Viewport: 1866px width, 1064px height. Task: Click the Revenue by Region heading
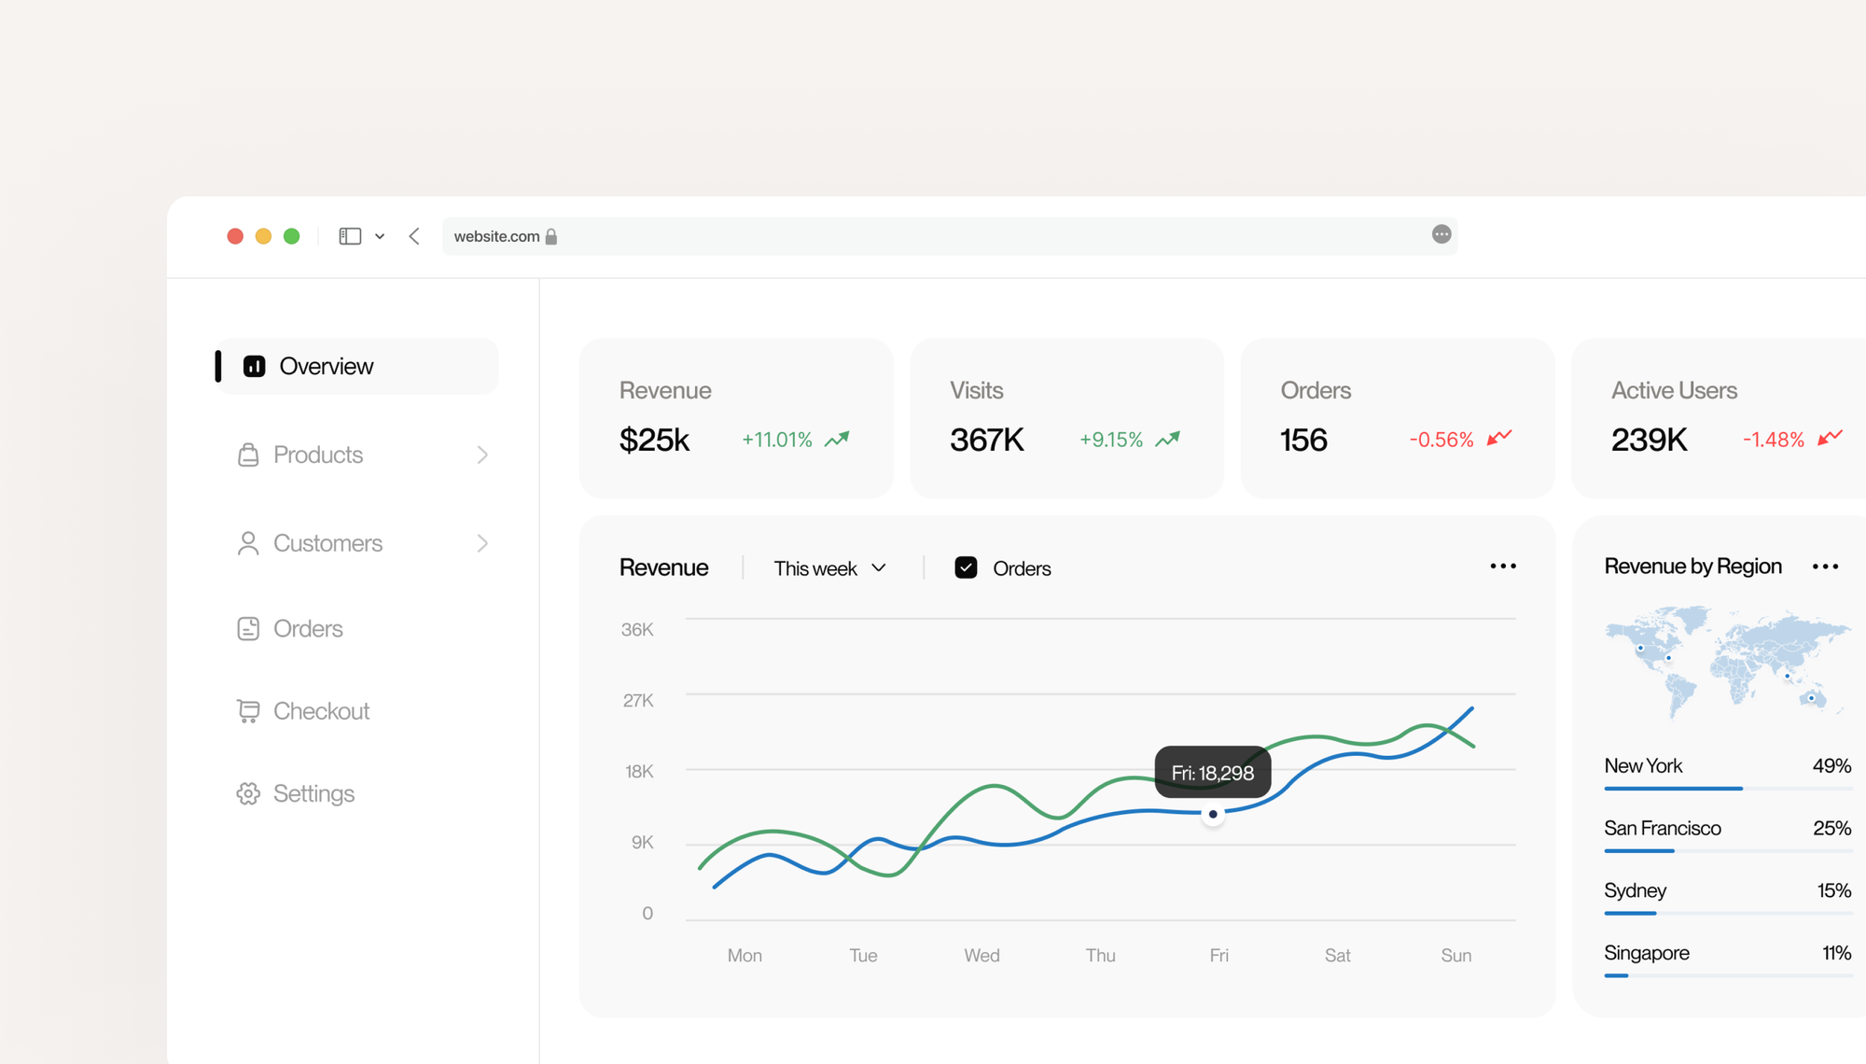pos(1692,567)
